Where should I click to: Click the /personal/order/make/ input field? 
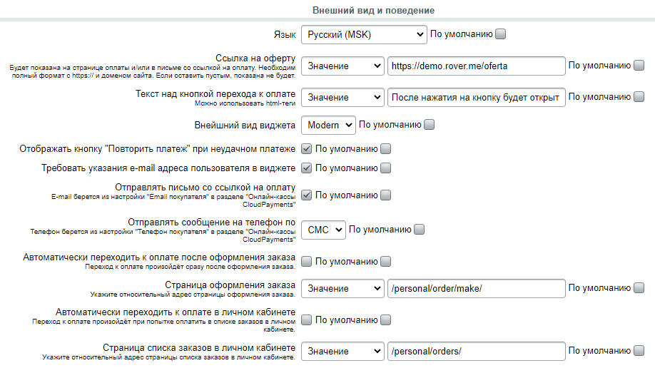[x=476, y=289]
